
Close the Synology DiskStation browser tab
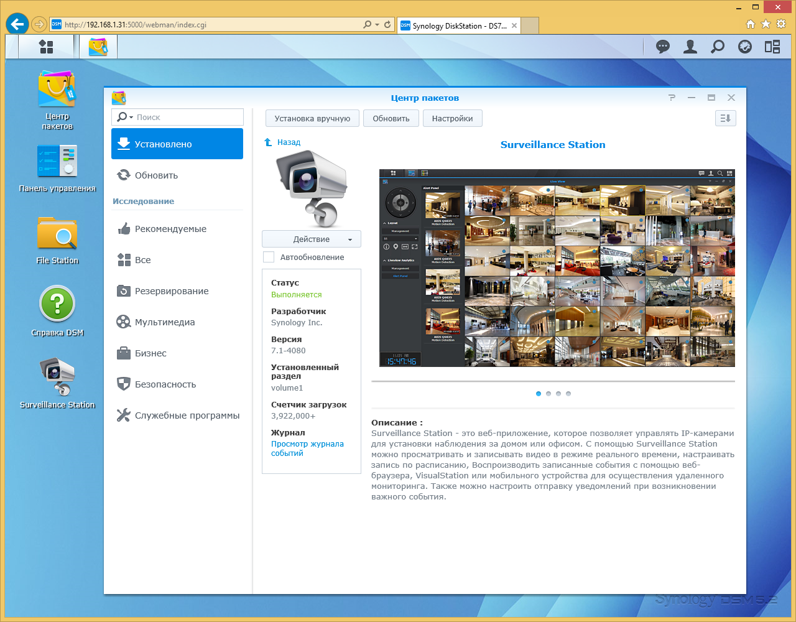514,26
